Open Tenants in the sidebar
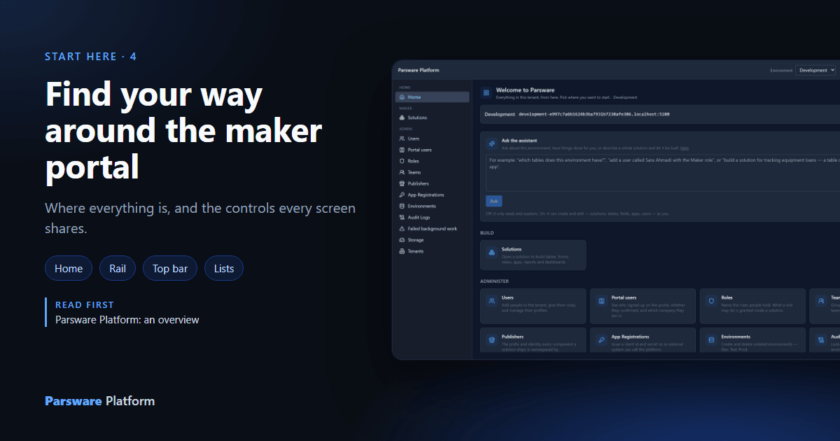This screenshot has width=840, height=441. [x=432, y=251]
